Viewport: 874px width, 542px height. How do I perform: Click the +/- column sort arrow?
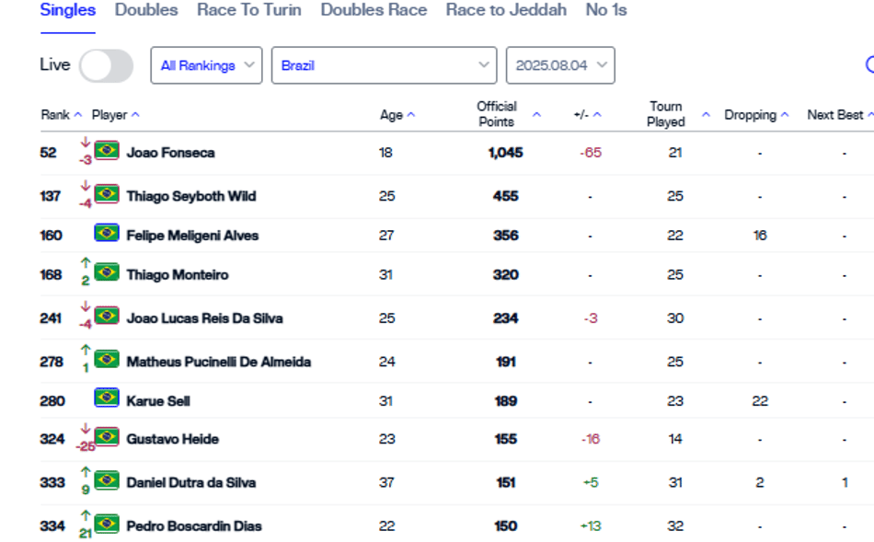597,115
